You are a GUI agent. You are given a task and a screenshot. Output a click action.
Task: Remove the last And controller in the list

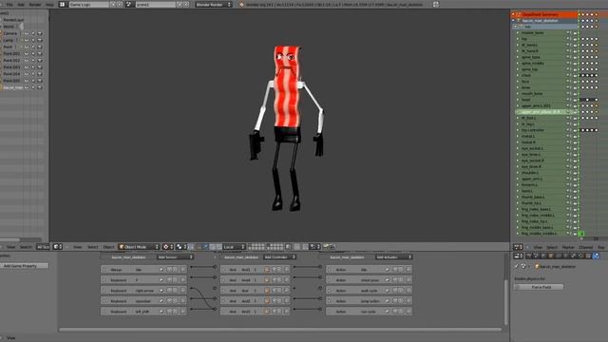click(287, 311)
